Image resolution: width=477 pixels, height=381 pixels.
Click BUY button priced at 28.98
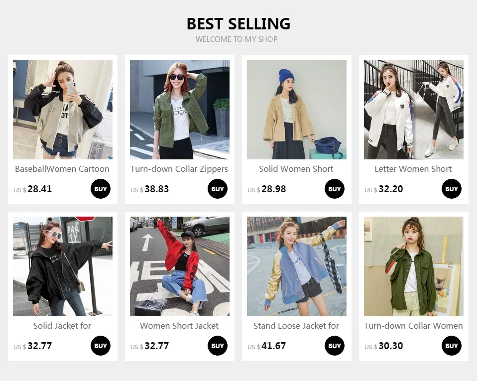(x=334, y=189)
